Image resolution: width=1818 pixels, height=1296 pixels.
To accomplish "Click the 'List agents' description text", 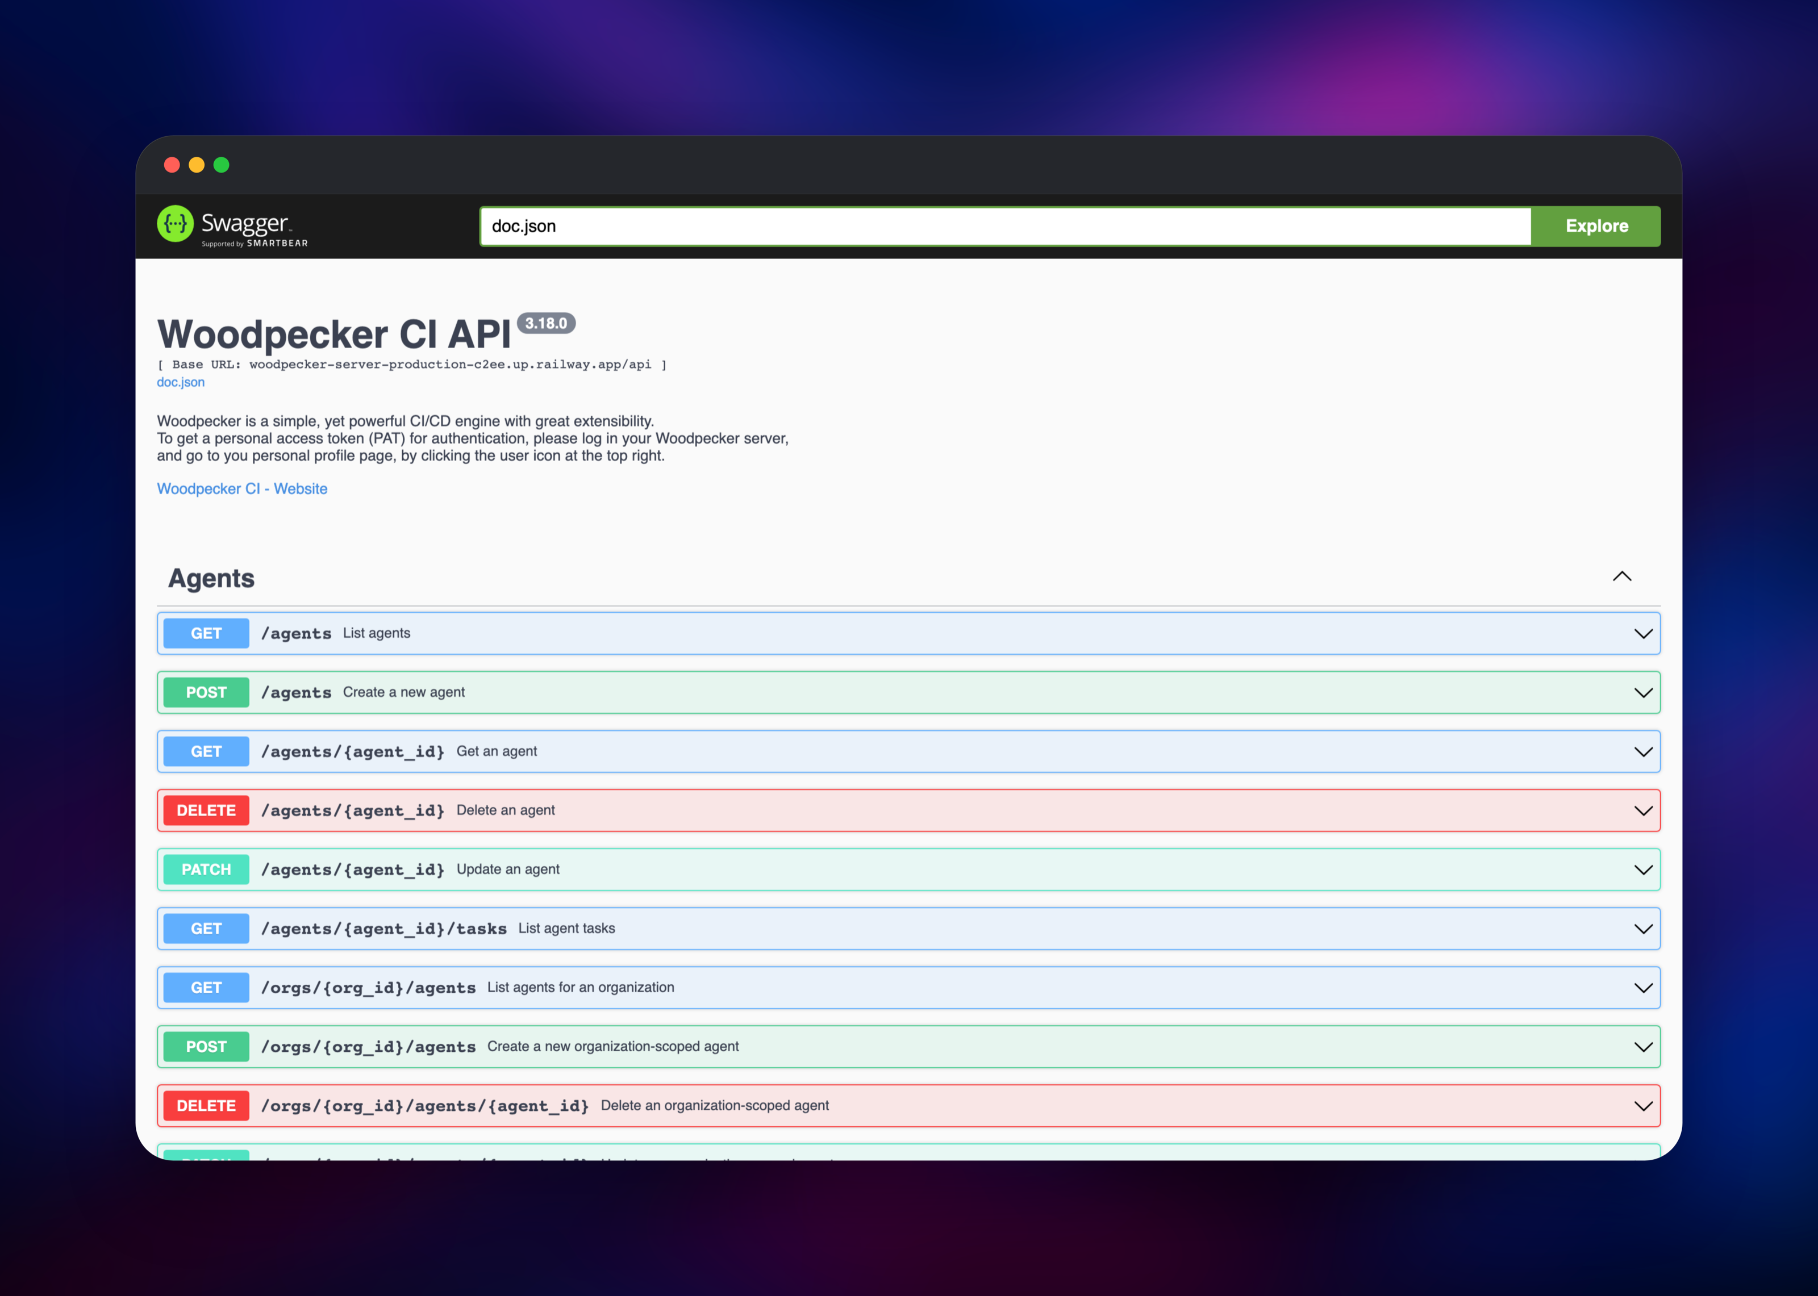I will (377, 633).
